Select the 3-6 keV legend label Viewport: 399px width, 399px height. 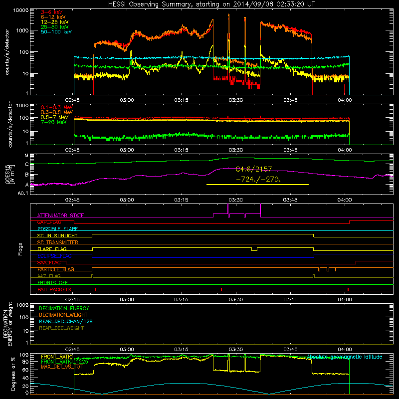(x=52, y=12)
